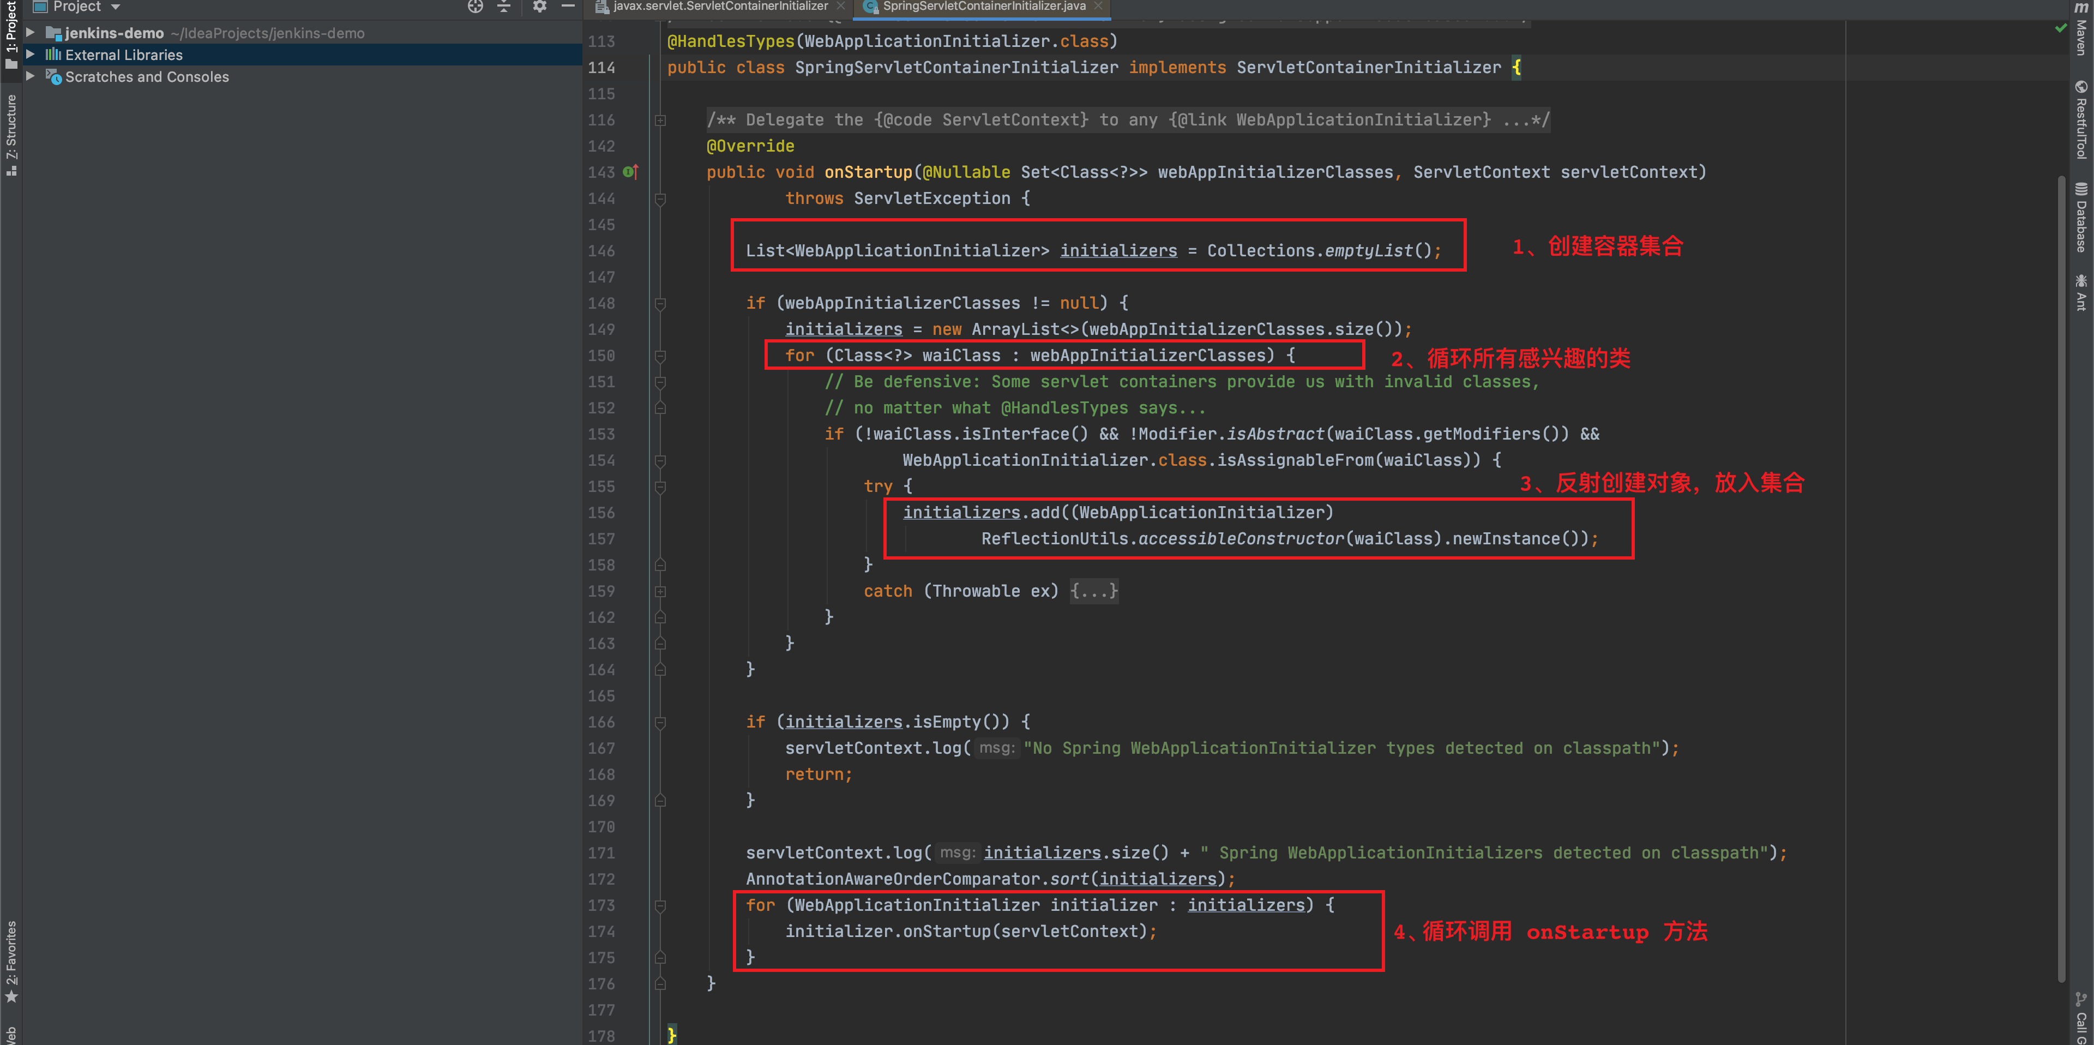
Task: Close the javax.servlet.ServletContainerInitializer tab
Action: (840, 7)
